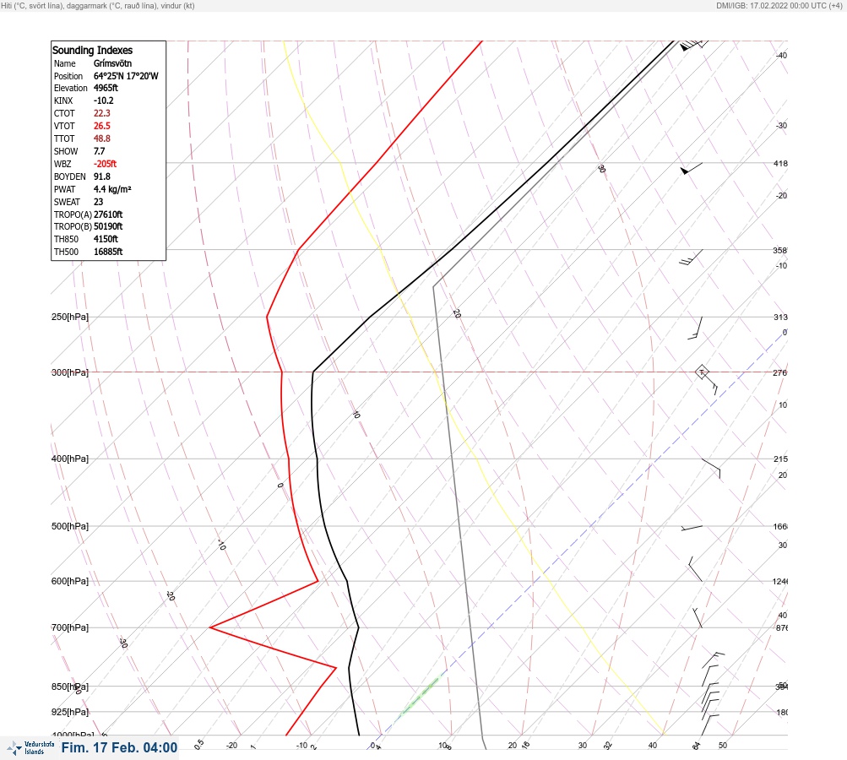Click the TH850 value 4150ft
This screenshot has width=847, height=760.
coord(106,239)
